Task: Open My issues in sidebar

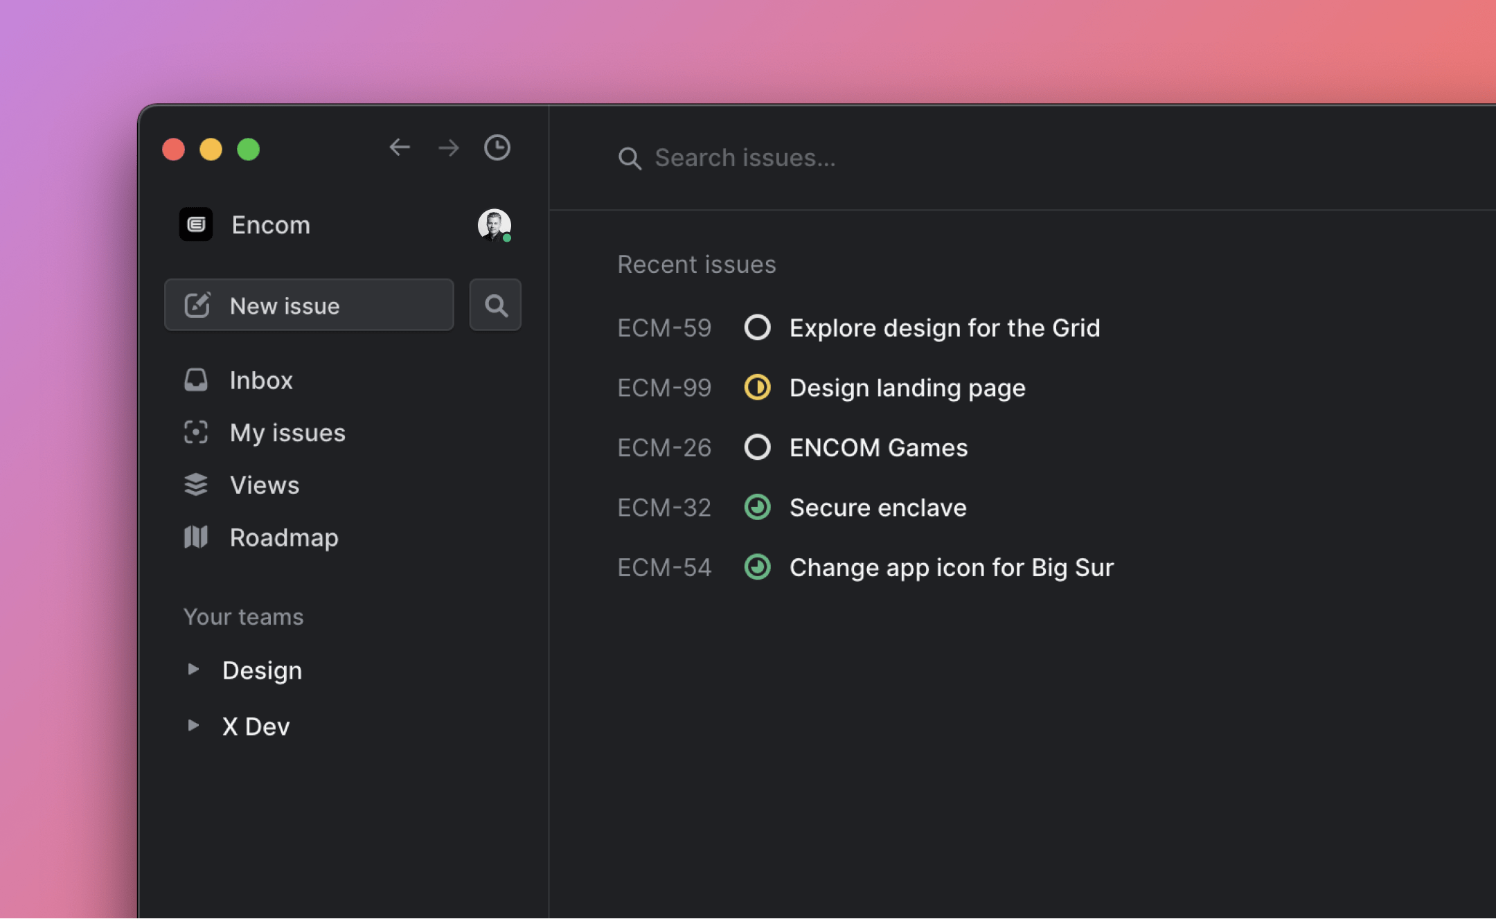Action: [x=287, y=433]
